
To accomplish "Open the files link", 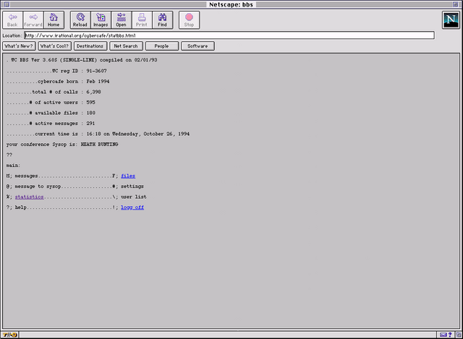I will (x=128, y=176).
